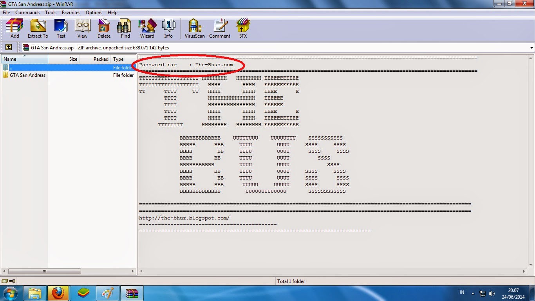Sort files by Size column
Screen dimensions: 535x301
(64, 59)
